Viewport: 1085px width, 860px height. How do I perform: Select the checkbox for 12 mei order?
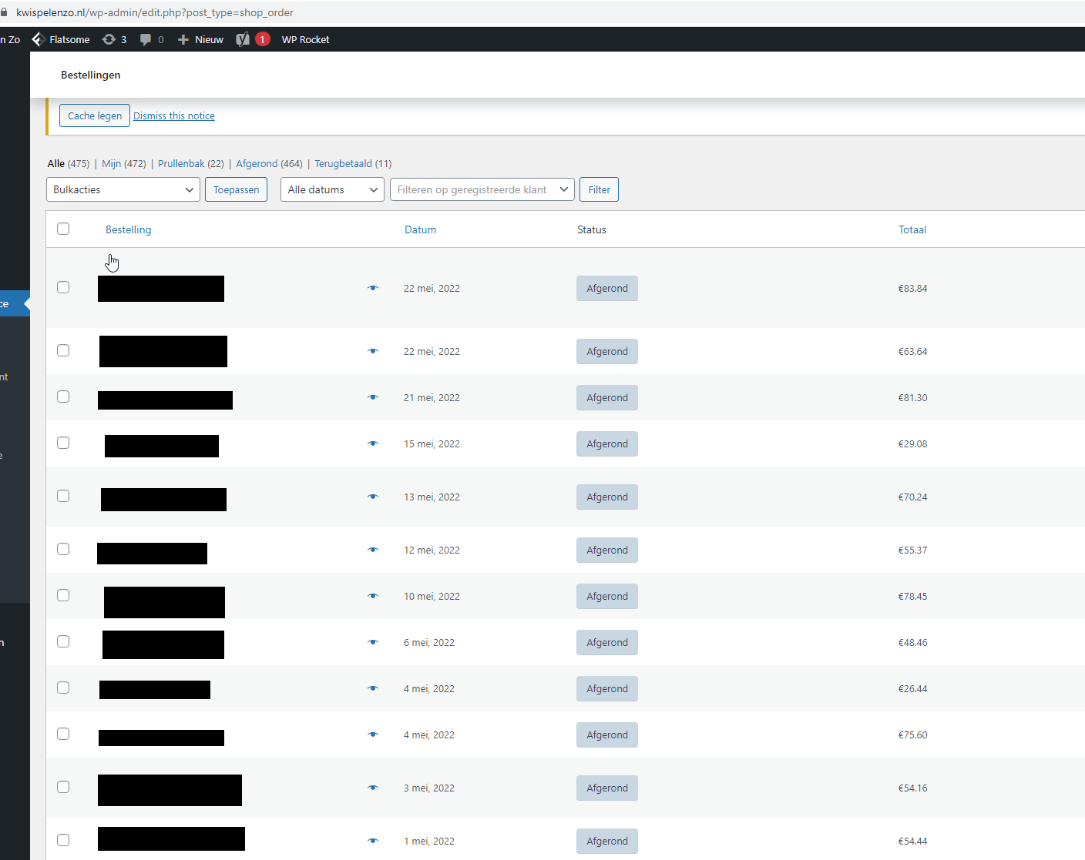click(63, 549)
